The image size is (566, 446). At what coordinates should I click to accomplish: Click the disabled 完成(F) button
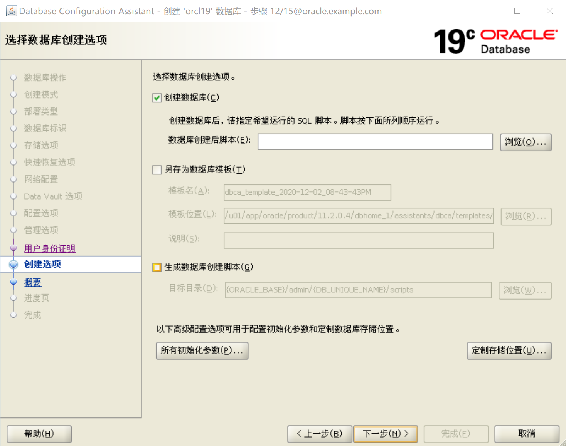click(x=456, y=434)
